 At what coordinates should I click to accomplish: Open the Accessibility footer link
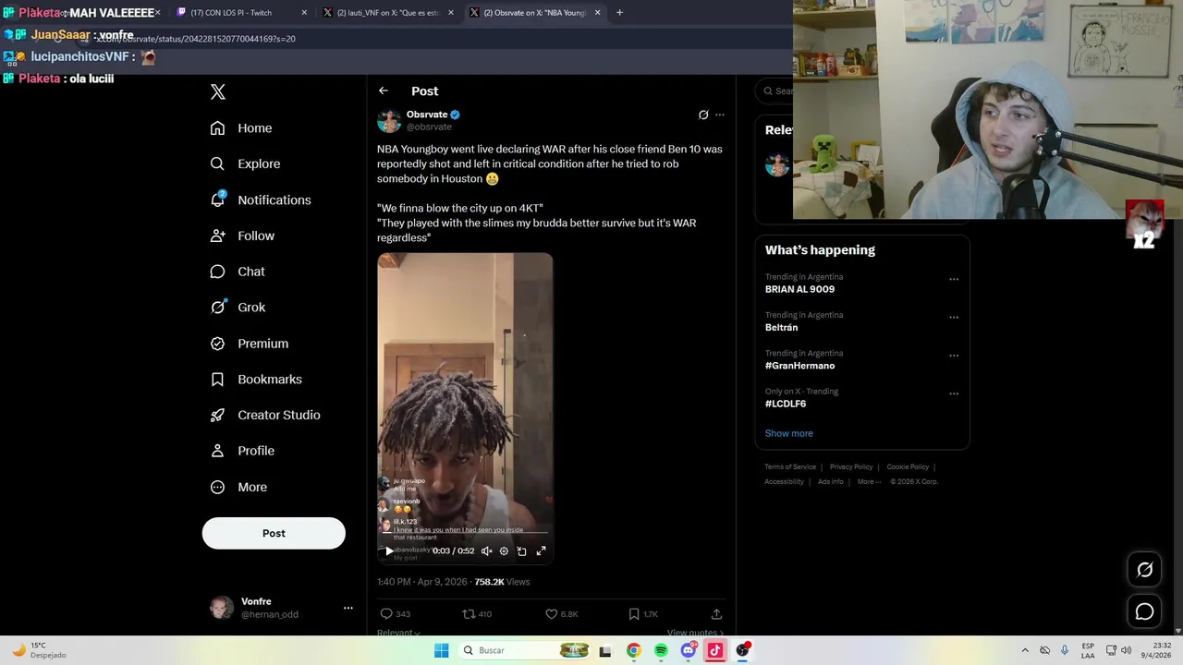coord(784,482)
